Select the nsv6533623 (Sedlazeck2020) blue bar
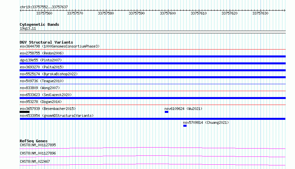This screenshot has height=169, width=295. pos(152,98)
